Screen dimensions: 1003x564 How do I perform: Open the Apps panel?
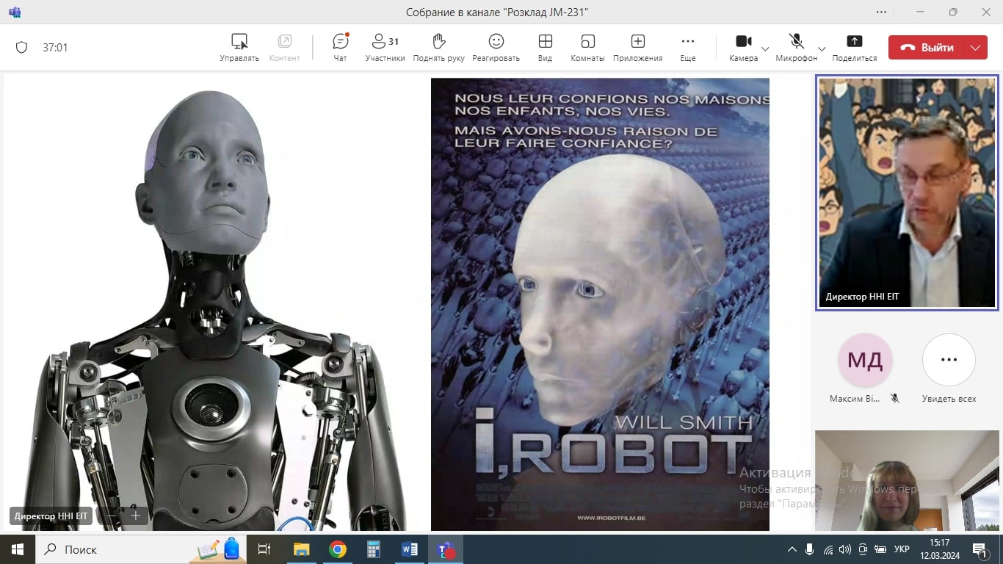pos(638,47)
